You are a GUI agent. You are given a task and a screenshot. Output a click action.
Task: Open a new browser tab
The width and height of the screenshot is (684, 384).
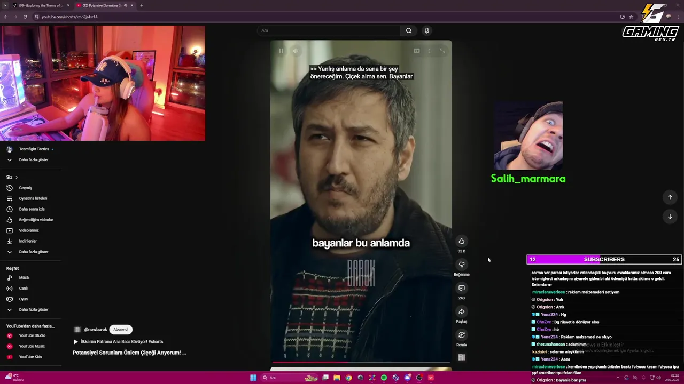pos(142,5)
